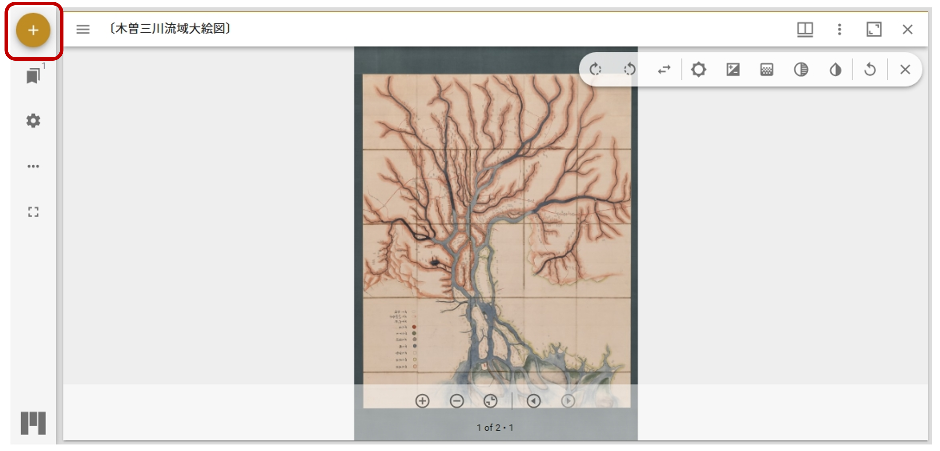Click the window title 木曽三川流域大絵図

pos(170,28)
